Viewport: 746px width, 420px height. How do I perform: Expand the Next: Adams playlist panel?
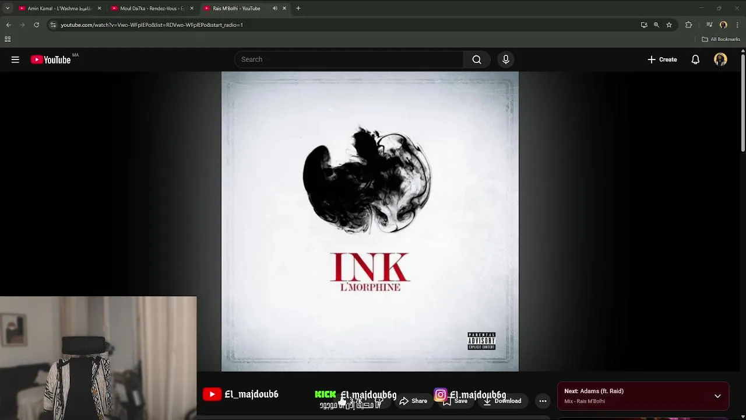click(717, 396)
